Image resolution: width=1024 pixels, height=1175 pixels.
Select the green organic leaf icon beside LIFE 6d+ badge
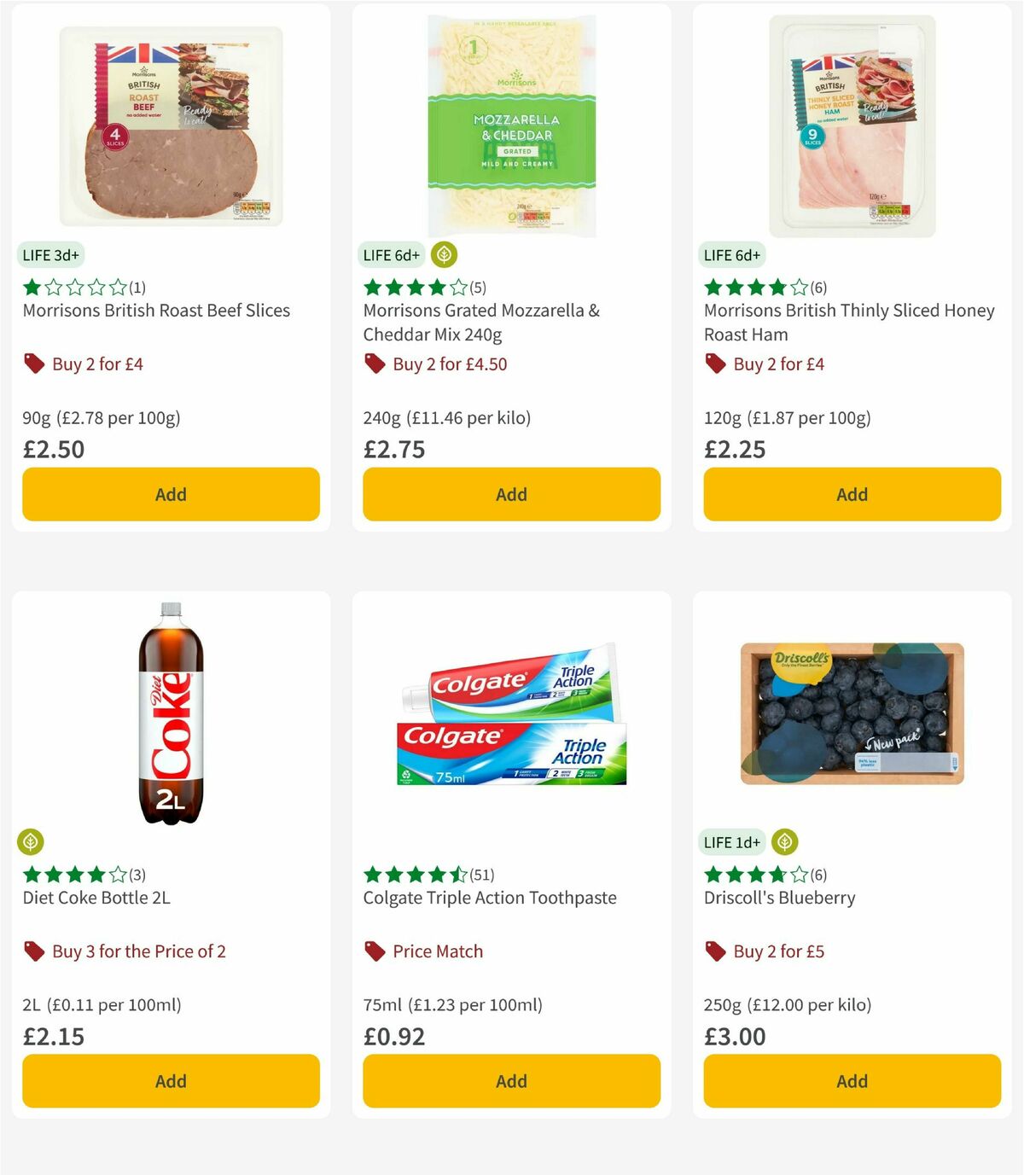tap(444, 253)
